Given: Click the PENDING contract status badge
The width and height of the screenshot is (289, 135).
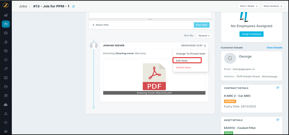Looking at the screenshot, I should [230, 101].
